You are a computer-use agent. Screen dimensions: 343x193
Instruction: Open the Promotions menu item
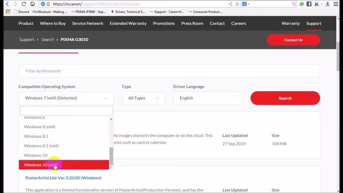click(x=164, y=24)
